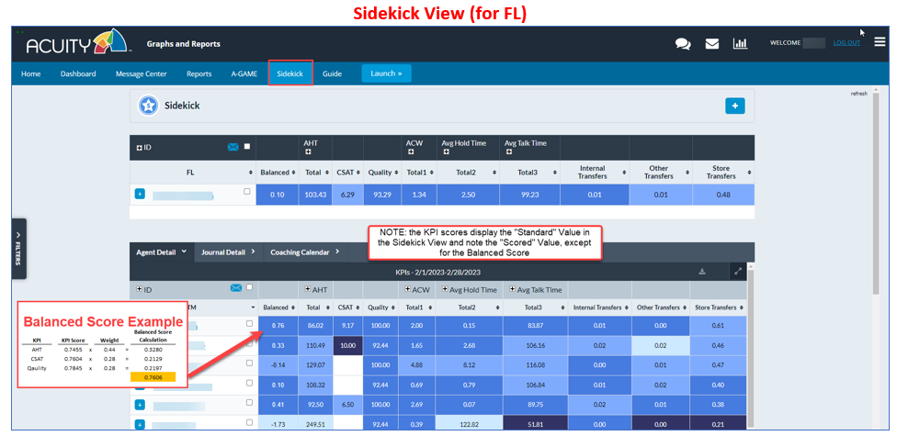Click the blue plus button in Sidekick panel

(x=734, y=106)
